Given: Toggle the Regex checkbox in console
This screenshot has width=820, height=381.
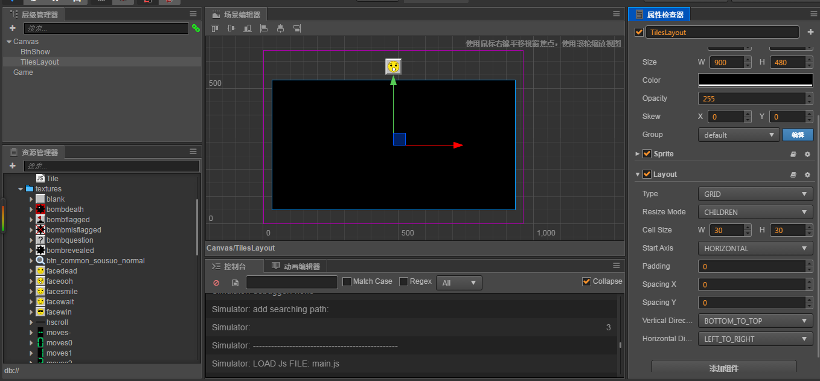Looking at the screenshot, I should coord(403,281).
